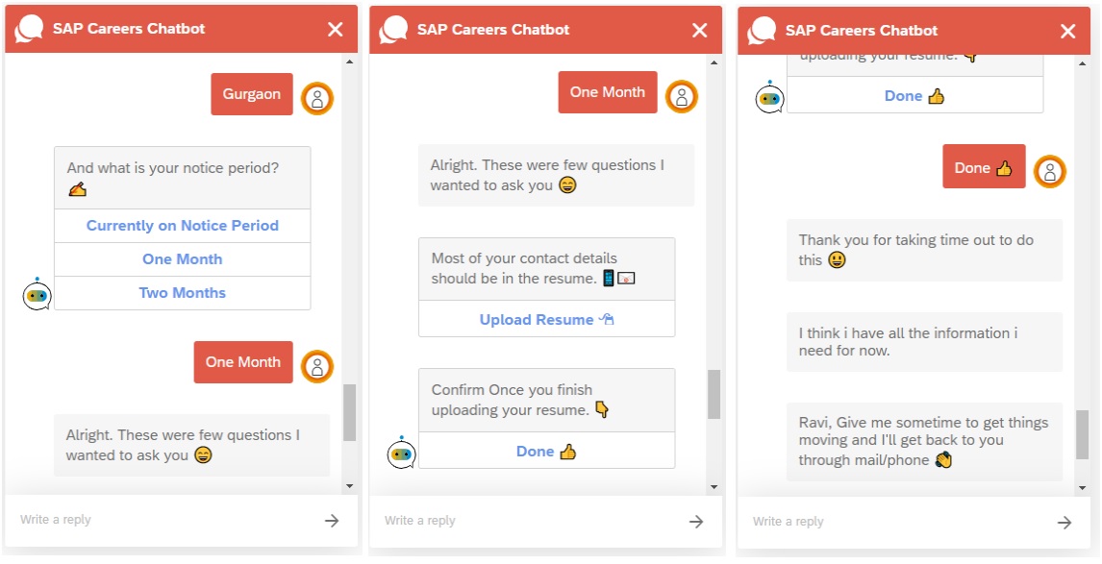Viewport: 1102px width, 564px height.
Task: Click user avatar next to the Gurgaon message
Action: (x=317, y=98)
